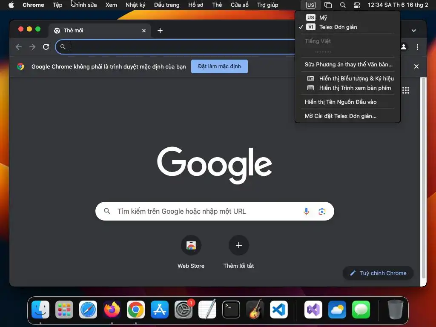Click the Stage Manager menu bar icon
The image size is (436, 327).
(328, 5)
